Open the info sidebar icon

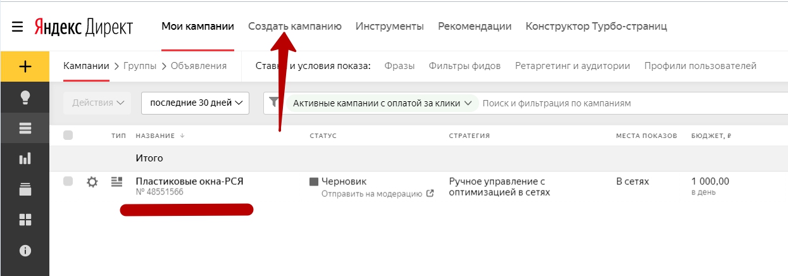[x=25, y=251]
